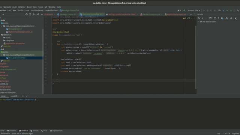Click the Git push arrow icon
The height and width of the screenshot is (135, 240).
click(x=231, y=10)
